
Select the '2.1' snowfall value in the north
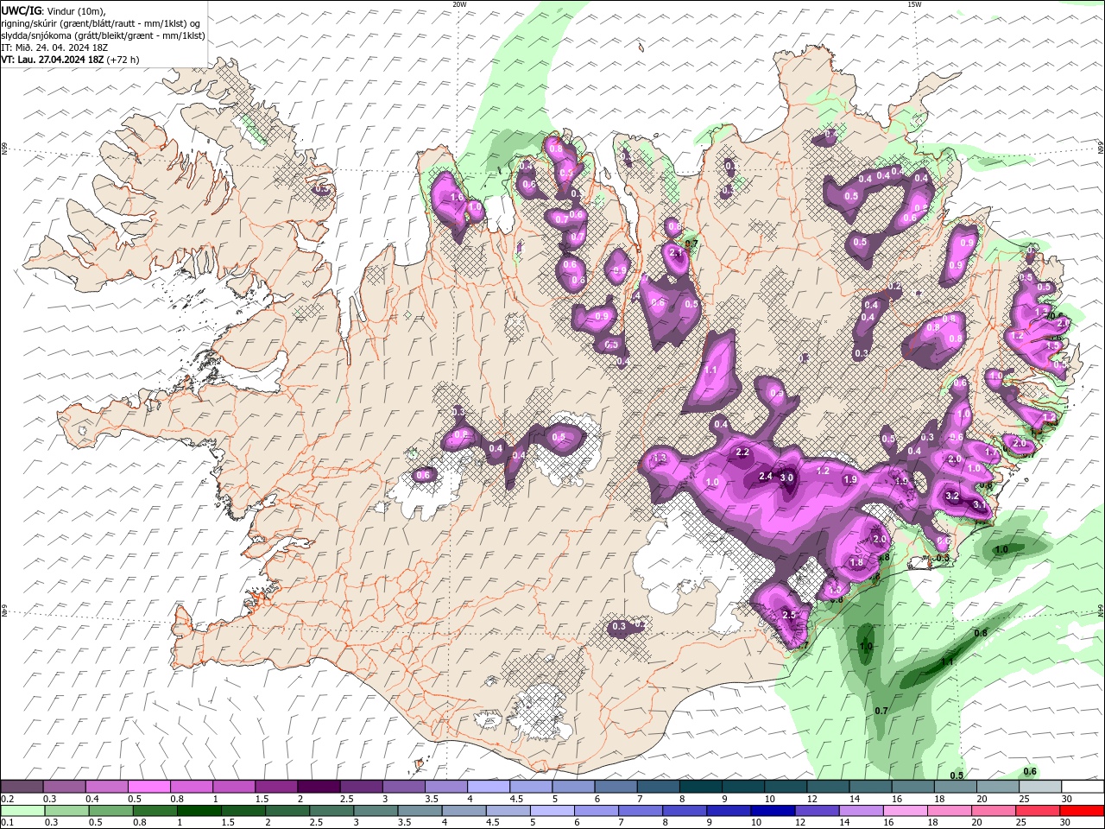[676, 252]
